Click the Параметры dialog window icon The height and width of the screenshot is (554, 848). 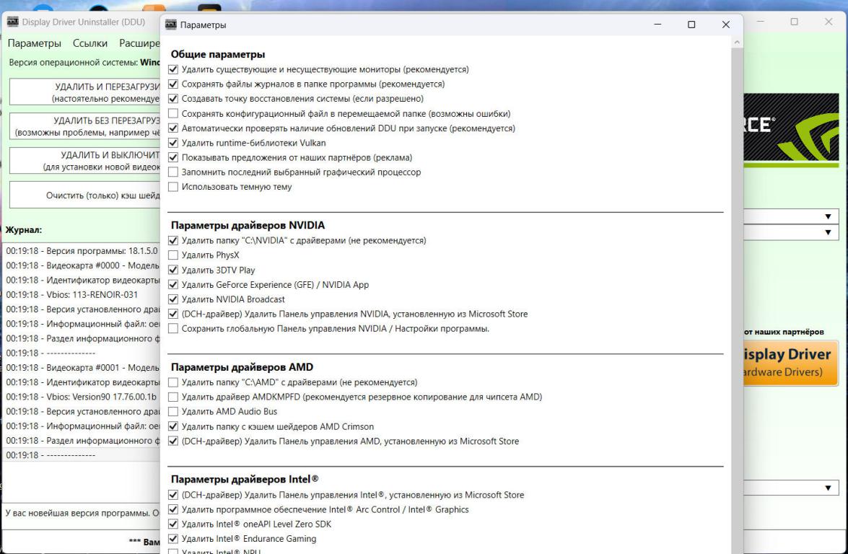[171, 25]
